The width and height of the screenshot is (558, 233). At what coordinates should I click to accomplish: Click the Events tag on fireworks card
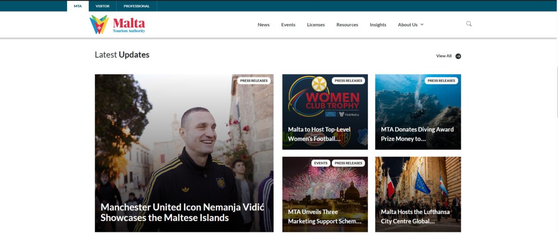pos(320,163)
